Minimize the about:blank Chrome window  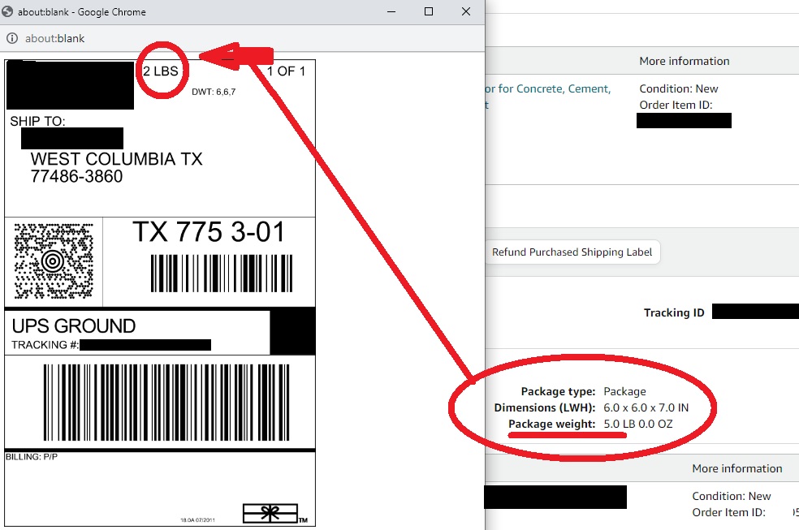[391, 11]
